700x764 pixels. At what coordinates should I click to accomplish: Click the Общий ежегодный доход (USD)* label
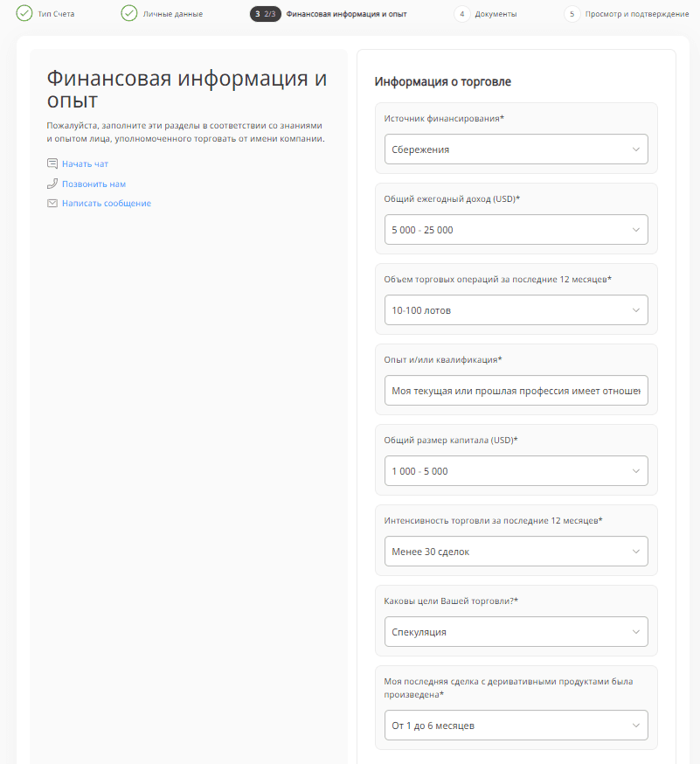pyautogui.click(x=452, y=198)
